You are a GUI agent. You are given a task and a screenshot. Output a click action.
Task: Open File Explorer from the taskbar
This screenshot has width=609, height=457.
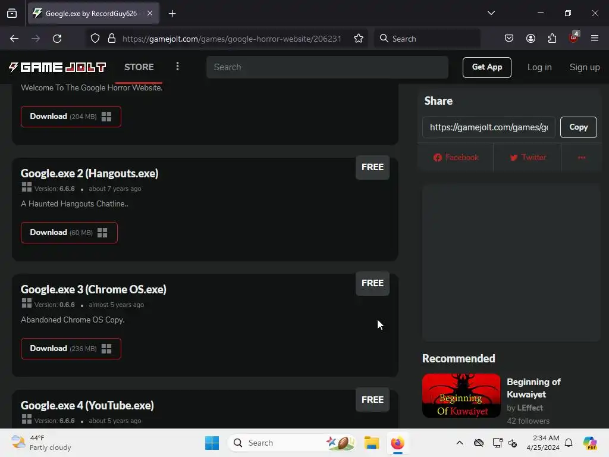pos(371,443)
